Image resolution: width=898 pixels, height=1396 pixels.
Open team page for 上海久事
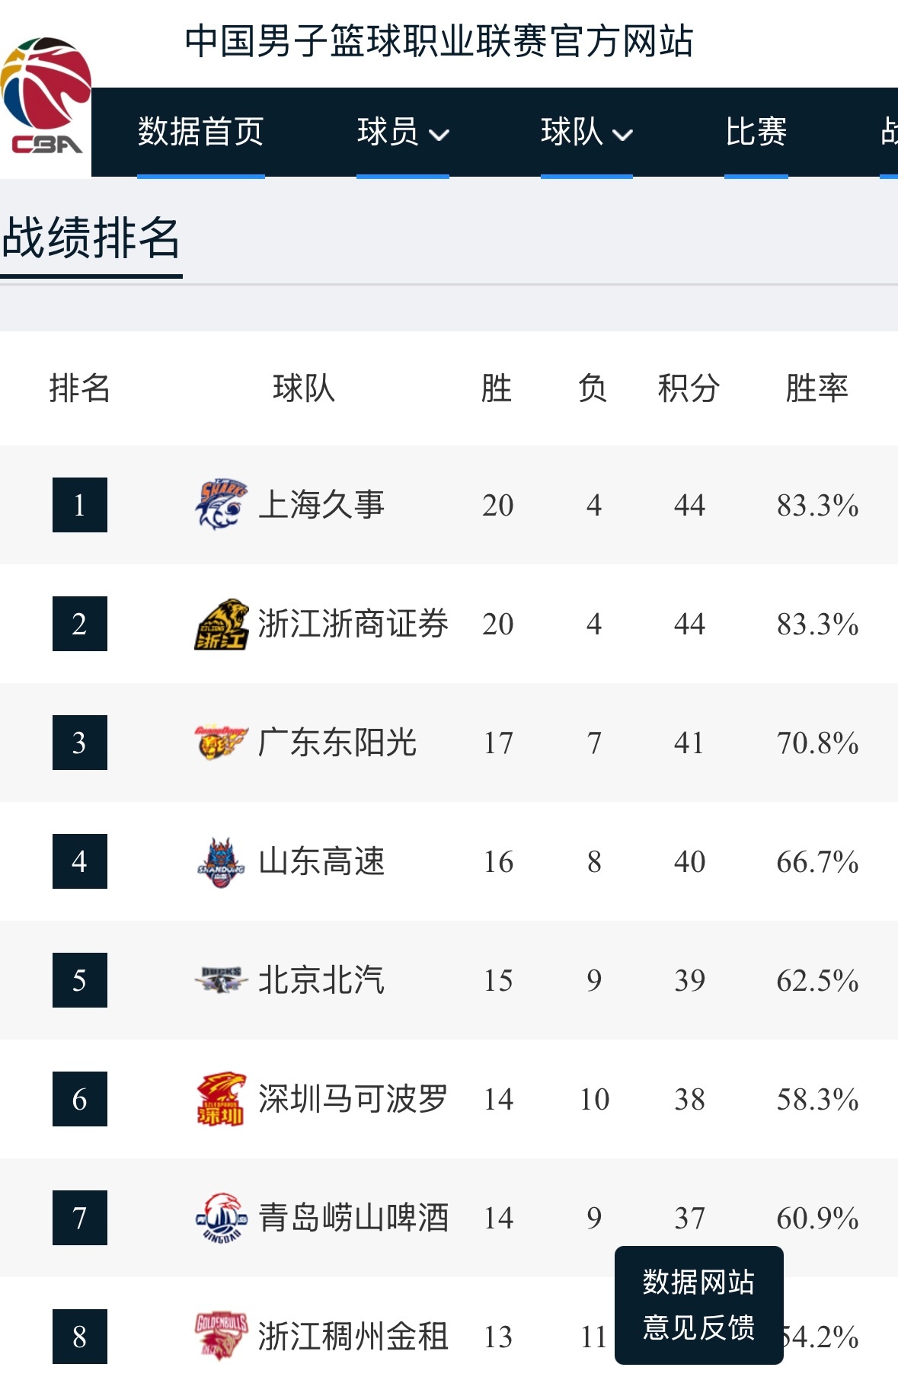(324, 504)
